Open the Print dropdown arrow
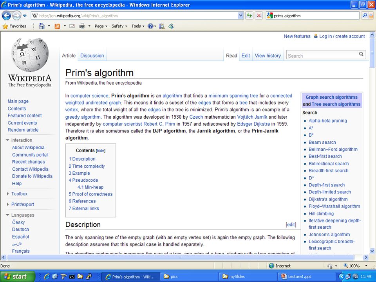The image size is (376, 282). [x=89, y=26]
